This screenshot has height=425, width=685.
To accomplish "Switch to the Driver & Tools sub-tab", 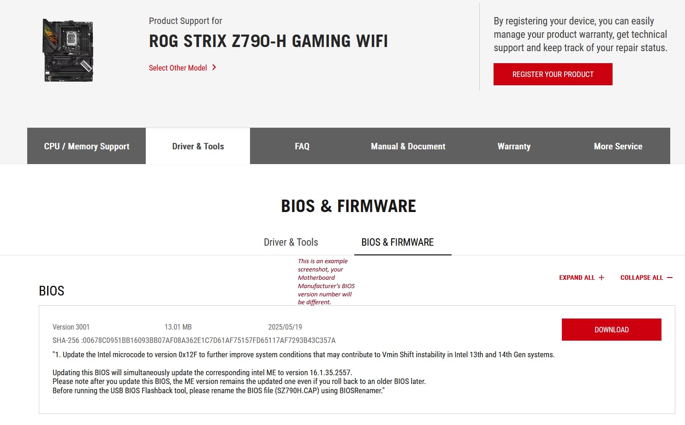I will [x=291, y=242].
